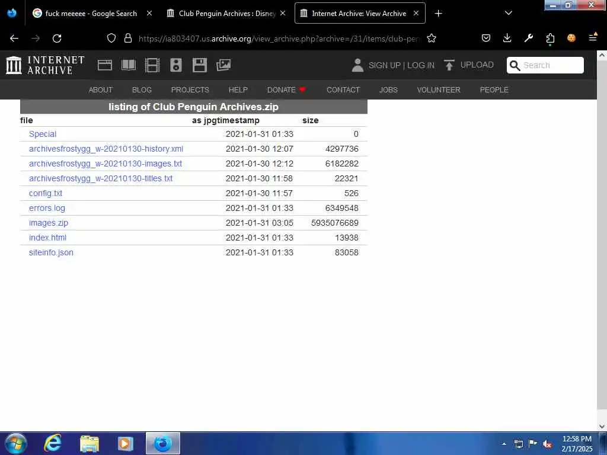Image resolution: width=607 pixels, height=455 pixels.
Task: Open Windows Explorer folder on taskbar
Action: (x=90, y=443)
